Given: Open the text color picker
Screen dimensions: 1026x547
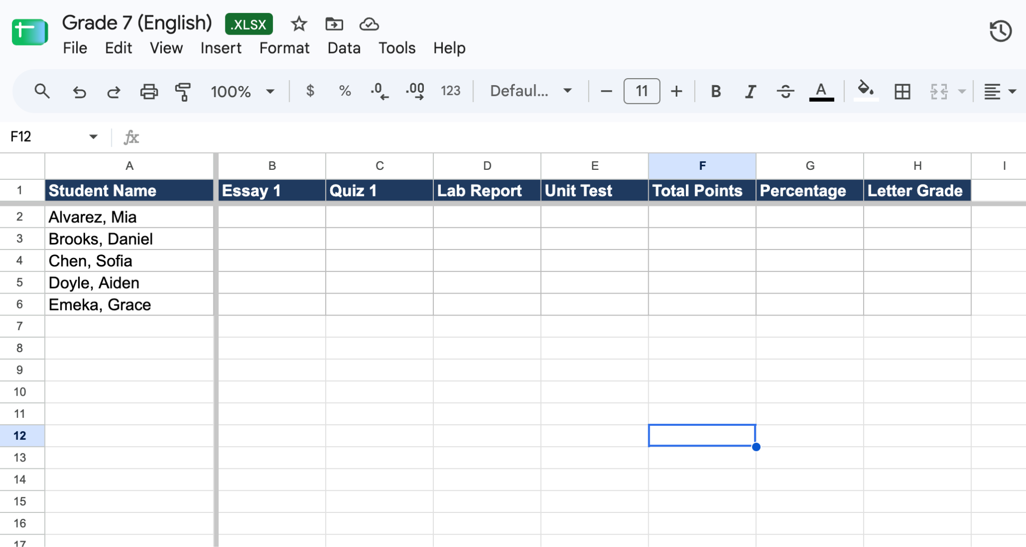Looking at the screenshot, I should [821, 92].
